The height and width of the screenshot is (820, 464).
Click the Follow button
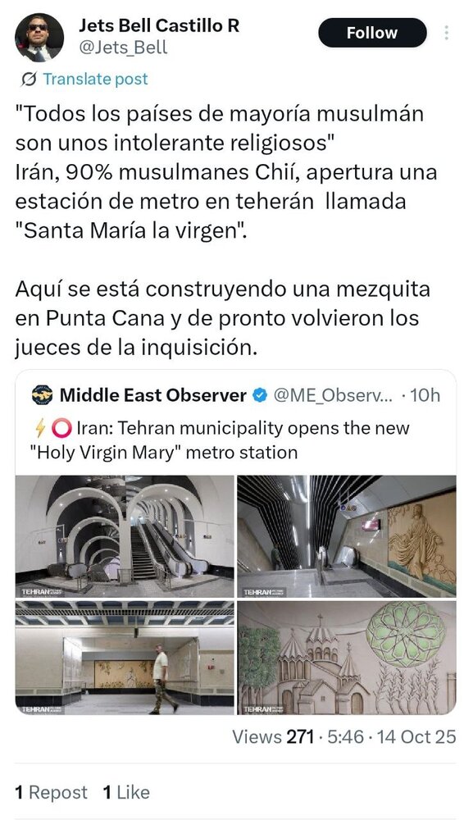372,33
